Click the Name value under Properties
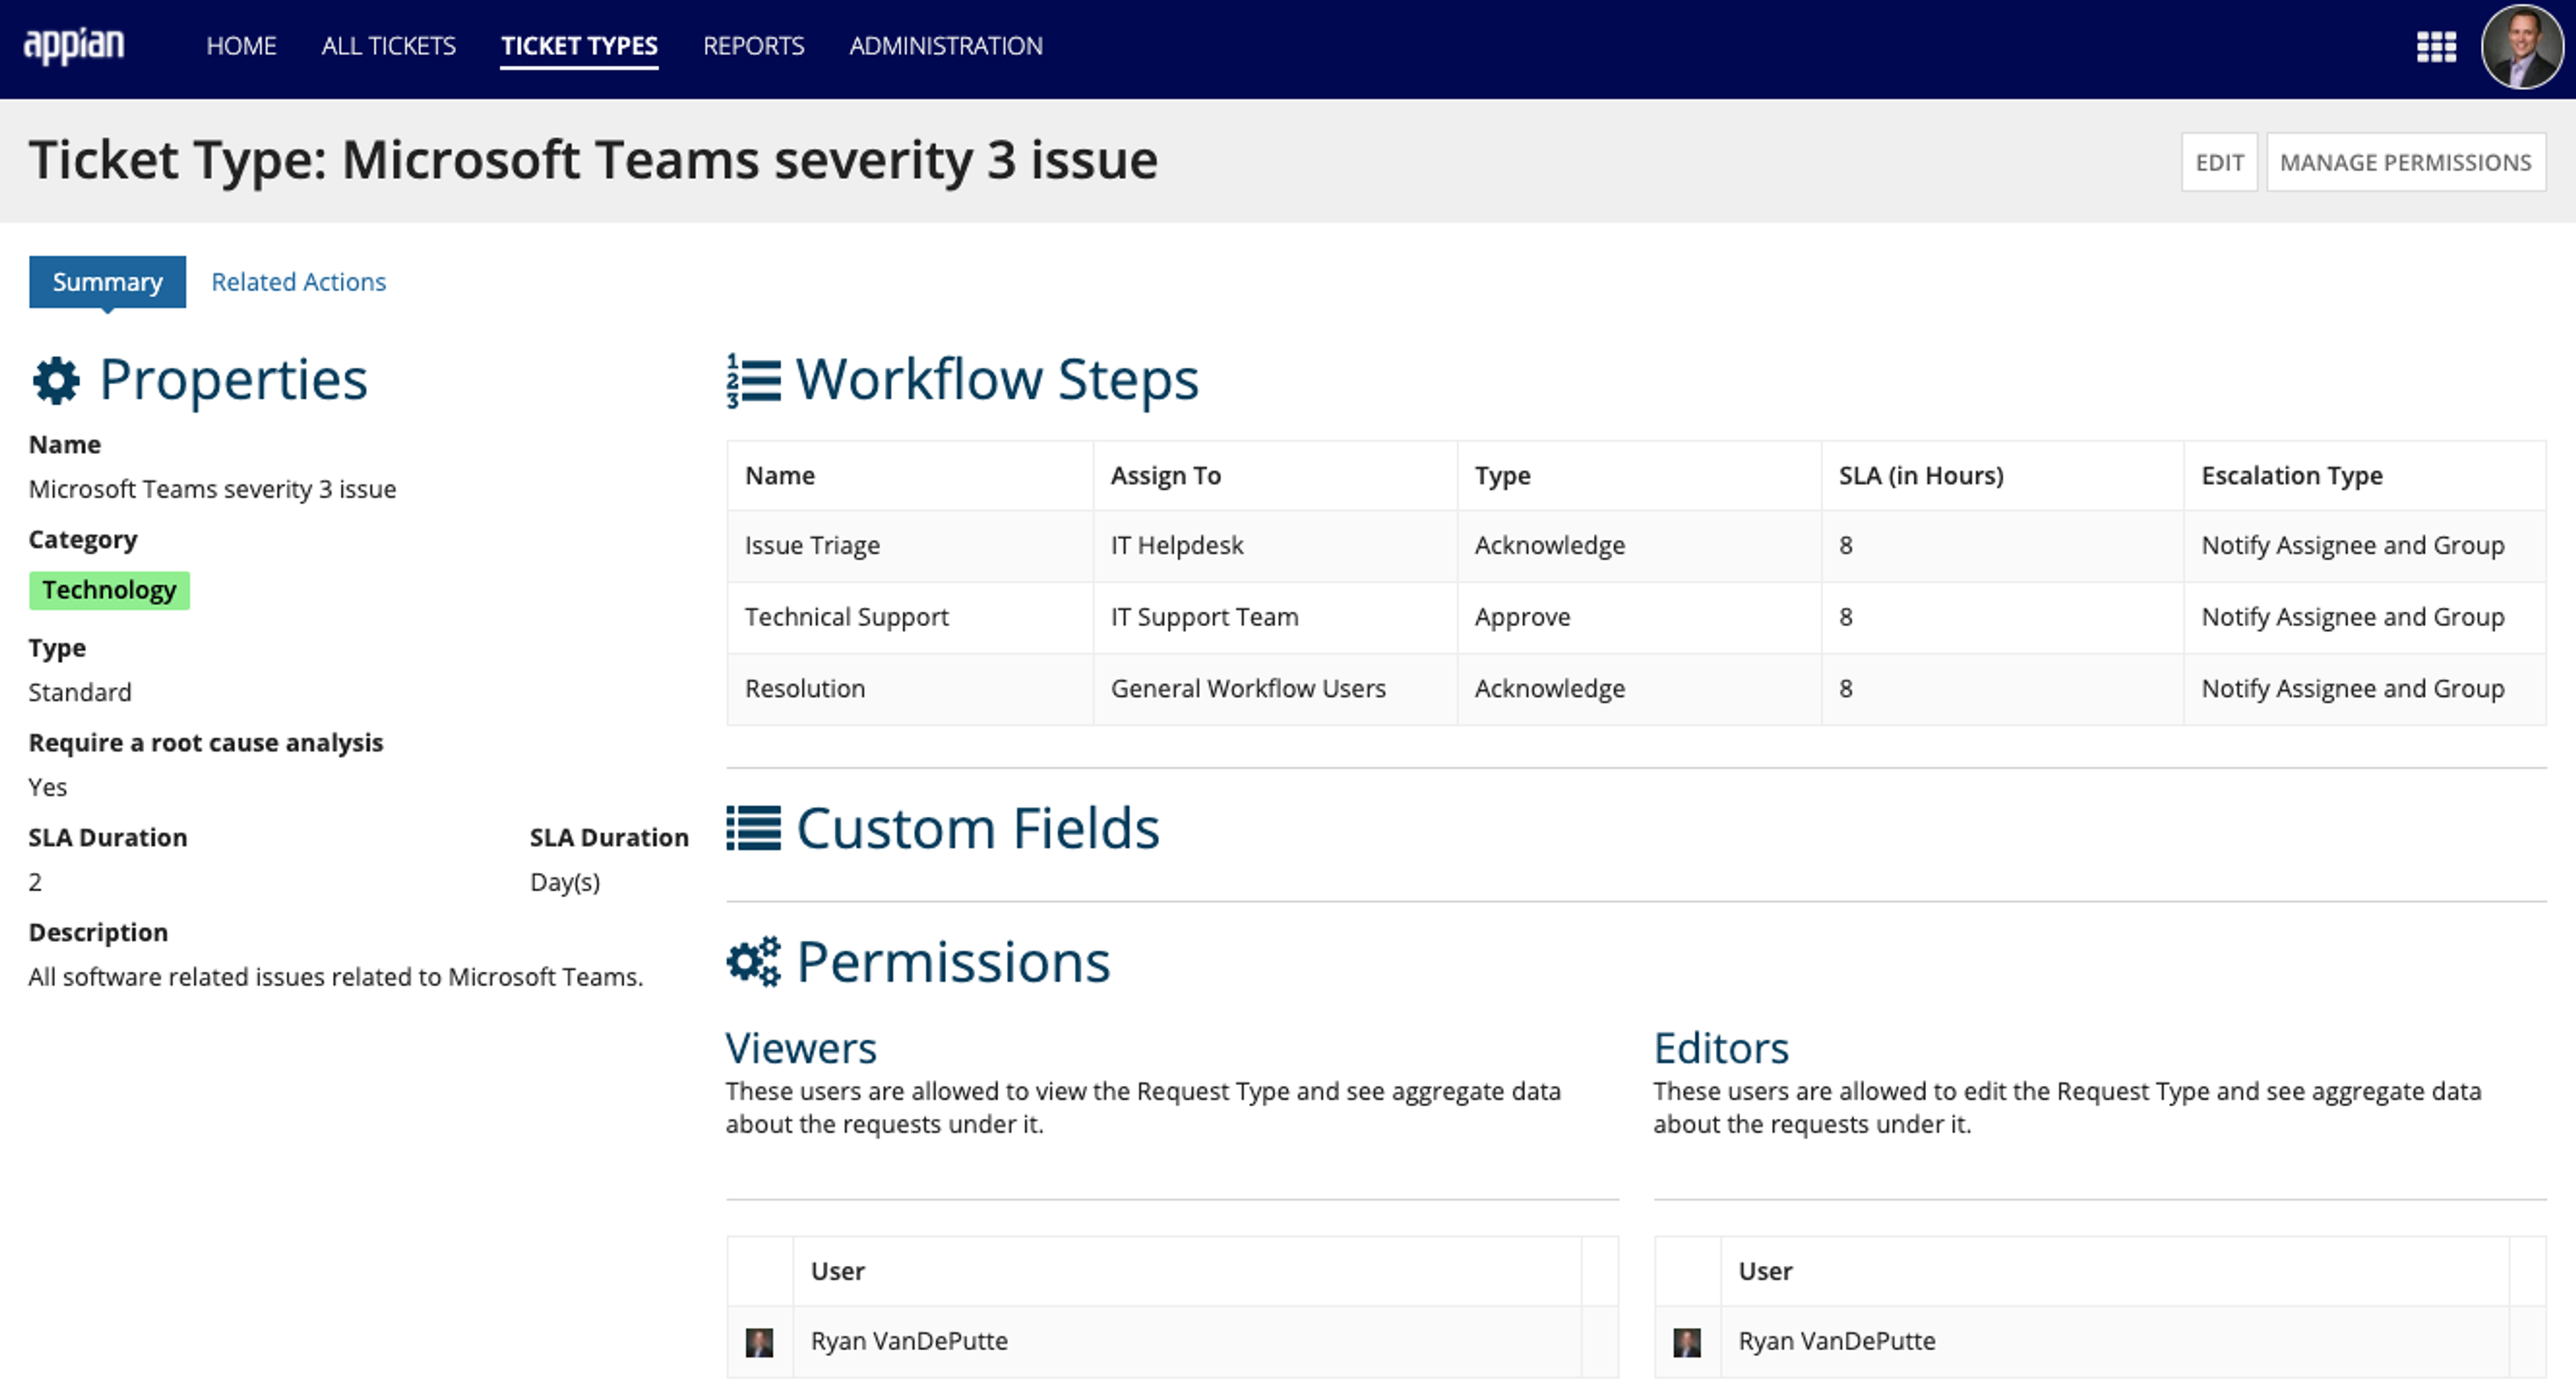 212,489
